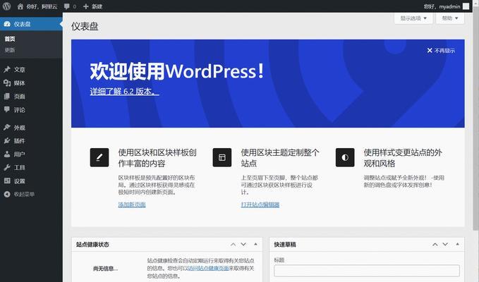Image resolution: width=479 pixels, height=282 pixels.
Task: Expand the 显示选项 screen options dropdown
Action: (413, 18)
